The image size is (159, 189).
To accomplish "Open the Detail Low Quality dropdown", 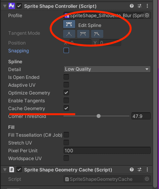I will [107, 69].
